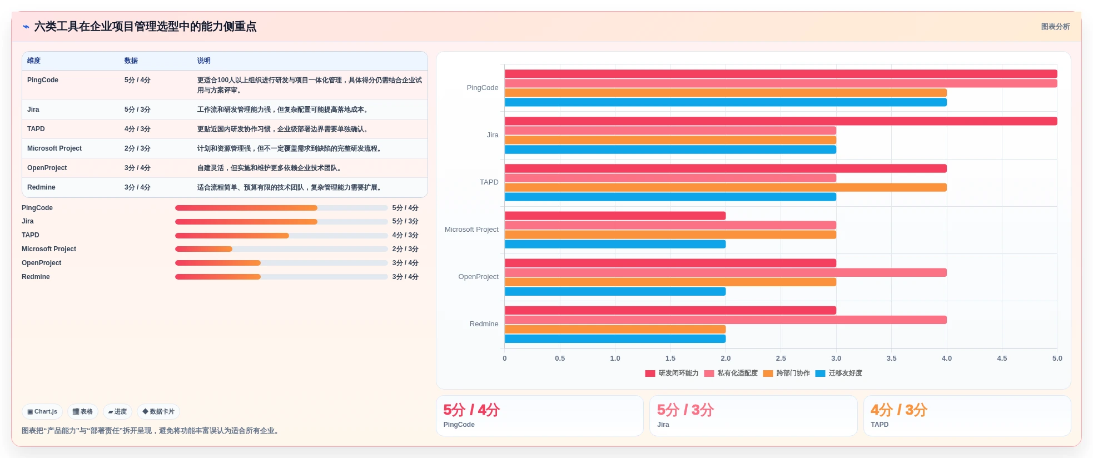Click TAPD orange 跨部门协作 bar in chart
This screenshot has width=1093, height=458.
click(726, 187)
